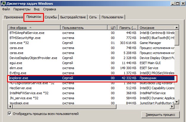Select the ekrn.exe process
This screenshot has width=186, height=122.
point(91,68)
